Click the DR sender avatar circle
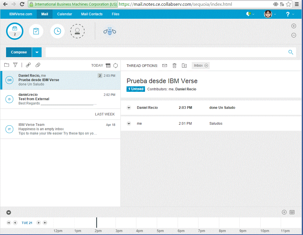 [10, 80]
